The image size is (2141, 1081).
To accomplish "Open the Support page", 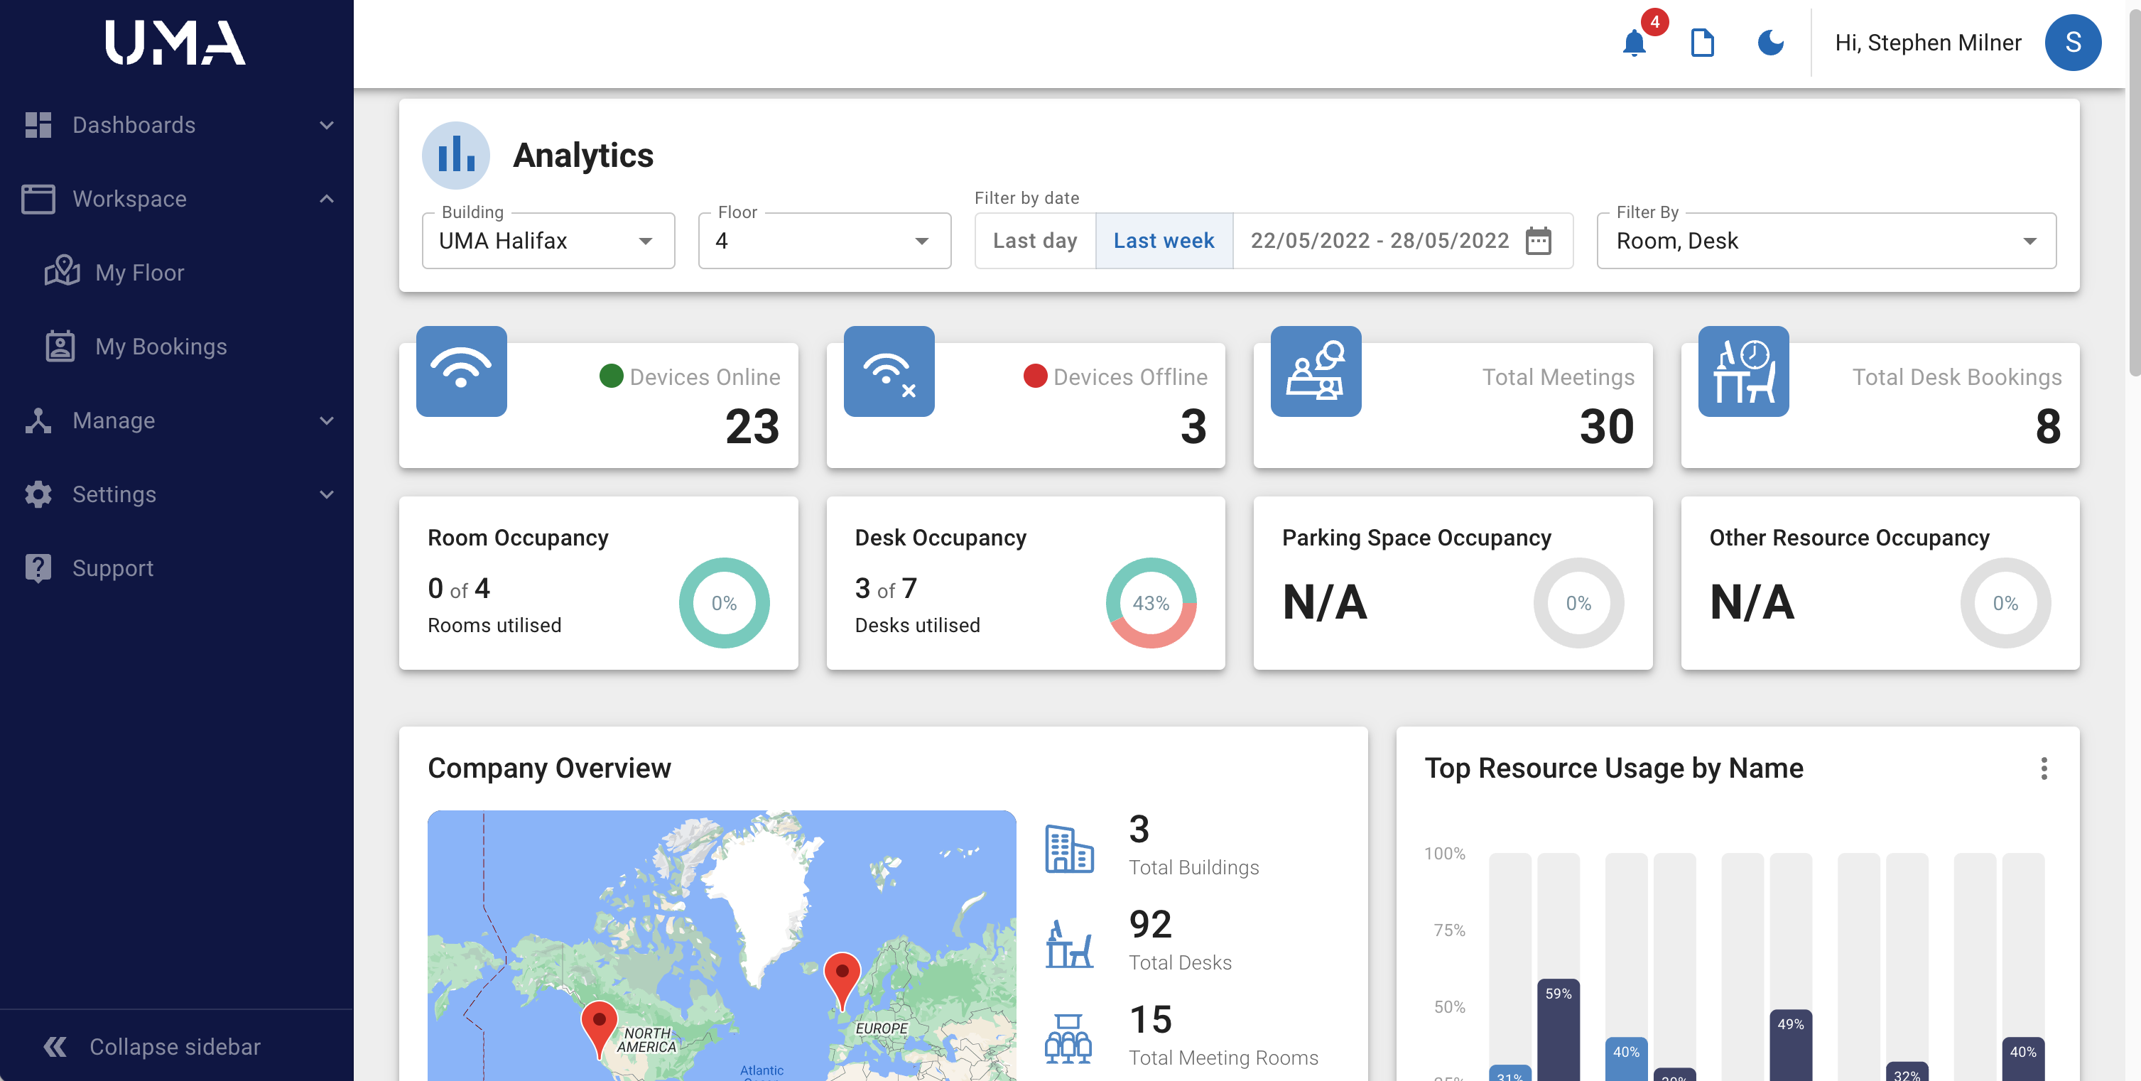I will [112, 568].
